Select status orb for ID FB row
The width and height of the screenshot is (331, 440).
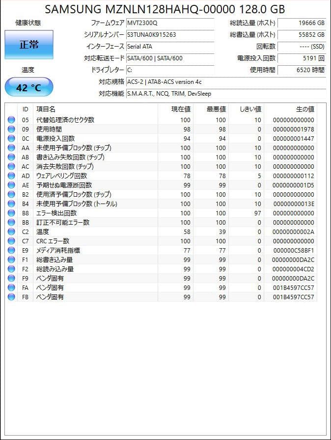[x=11, y=297]
